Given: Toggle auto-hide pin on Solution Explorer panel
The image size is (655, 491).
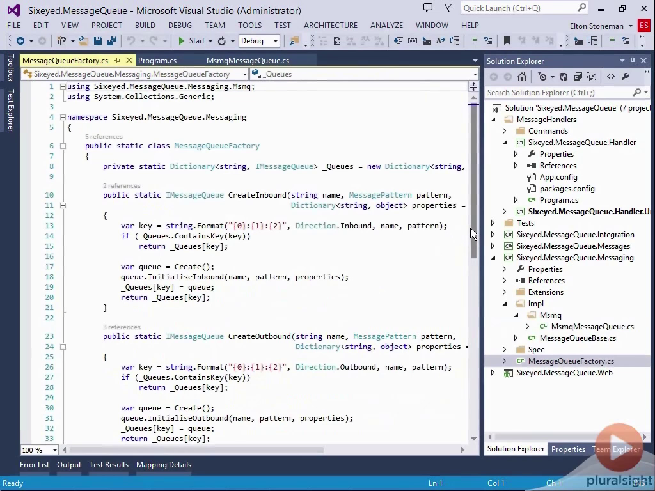Looking at the screenshot, I should click(633, 61).
